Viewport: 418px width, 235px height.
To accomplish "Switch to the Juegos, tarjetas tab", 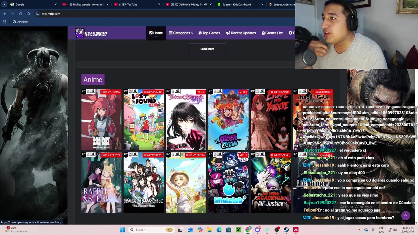I will 281,5.
